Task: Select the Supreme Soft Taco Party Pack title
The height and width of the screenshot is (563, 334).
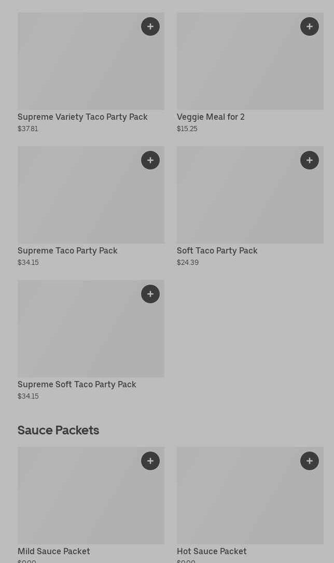Action: 77,385
